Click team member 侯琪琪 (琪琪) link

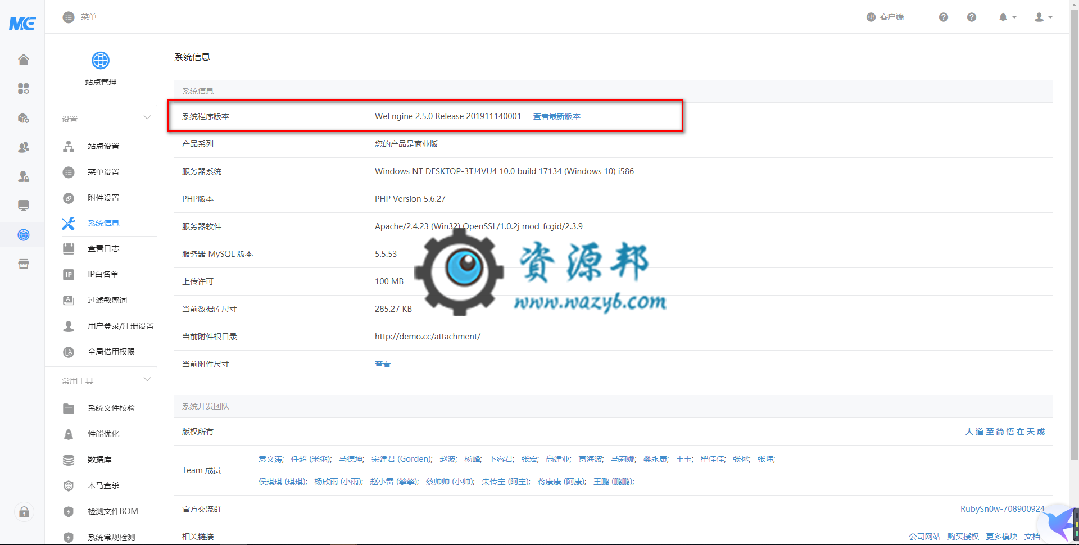(x=282, y=482)
